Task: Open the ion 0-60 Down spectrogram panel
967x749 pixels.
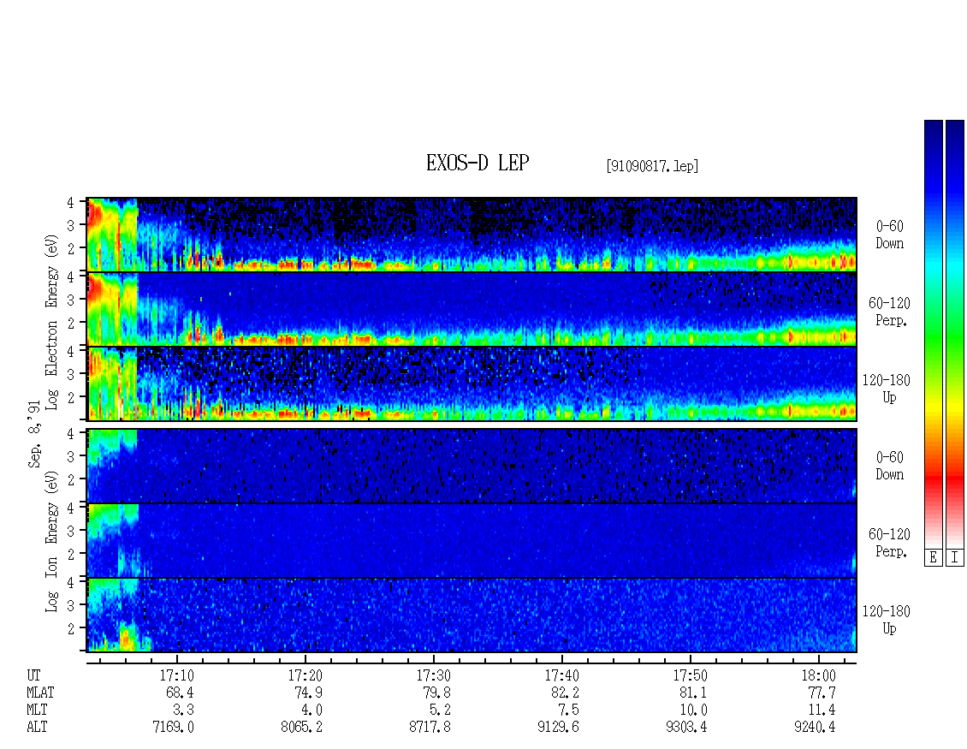Action: pos(472,466)
